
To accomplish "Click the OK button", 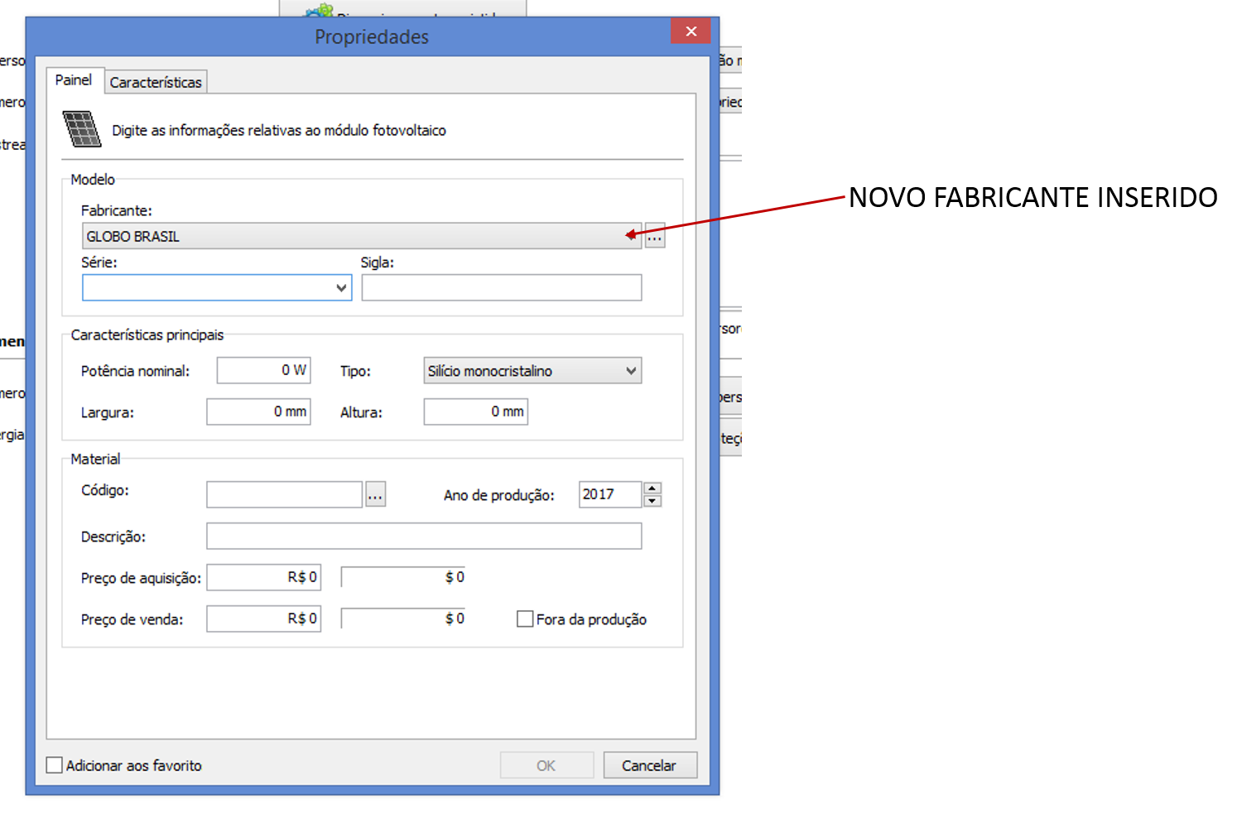I will click(x=546, y=765).
